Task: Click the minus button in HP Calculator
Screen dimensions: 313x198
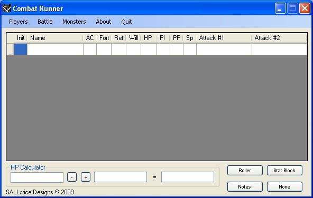Action: (x=72, y=177)
